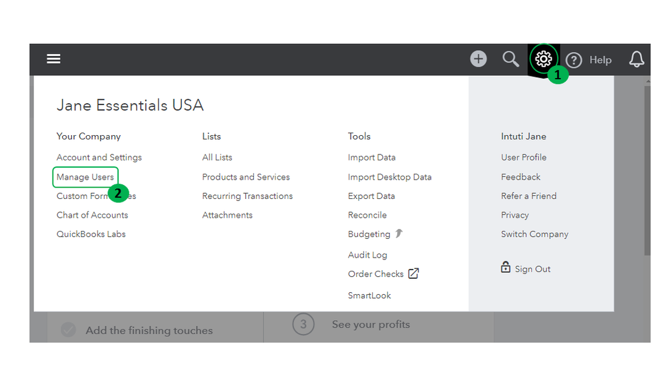Select Chart of Accounts
666x374 pixels.
coord(92,215)
